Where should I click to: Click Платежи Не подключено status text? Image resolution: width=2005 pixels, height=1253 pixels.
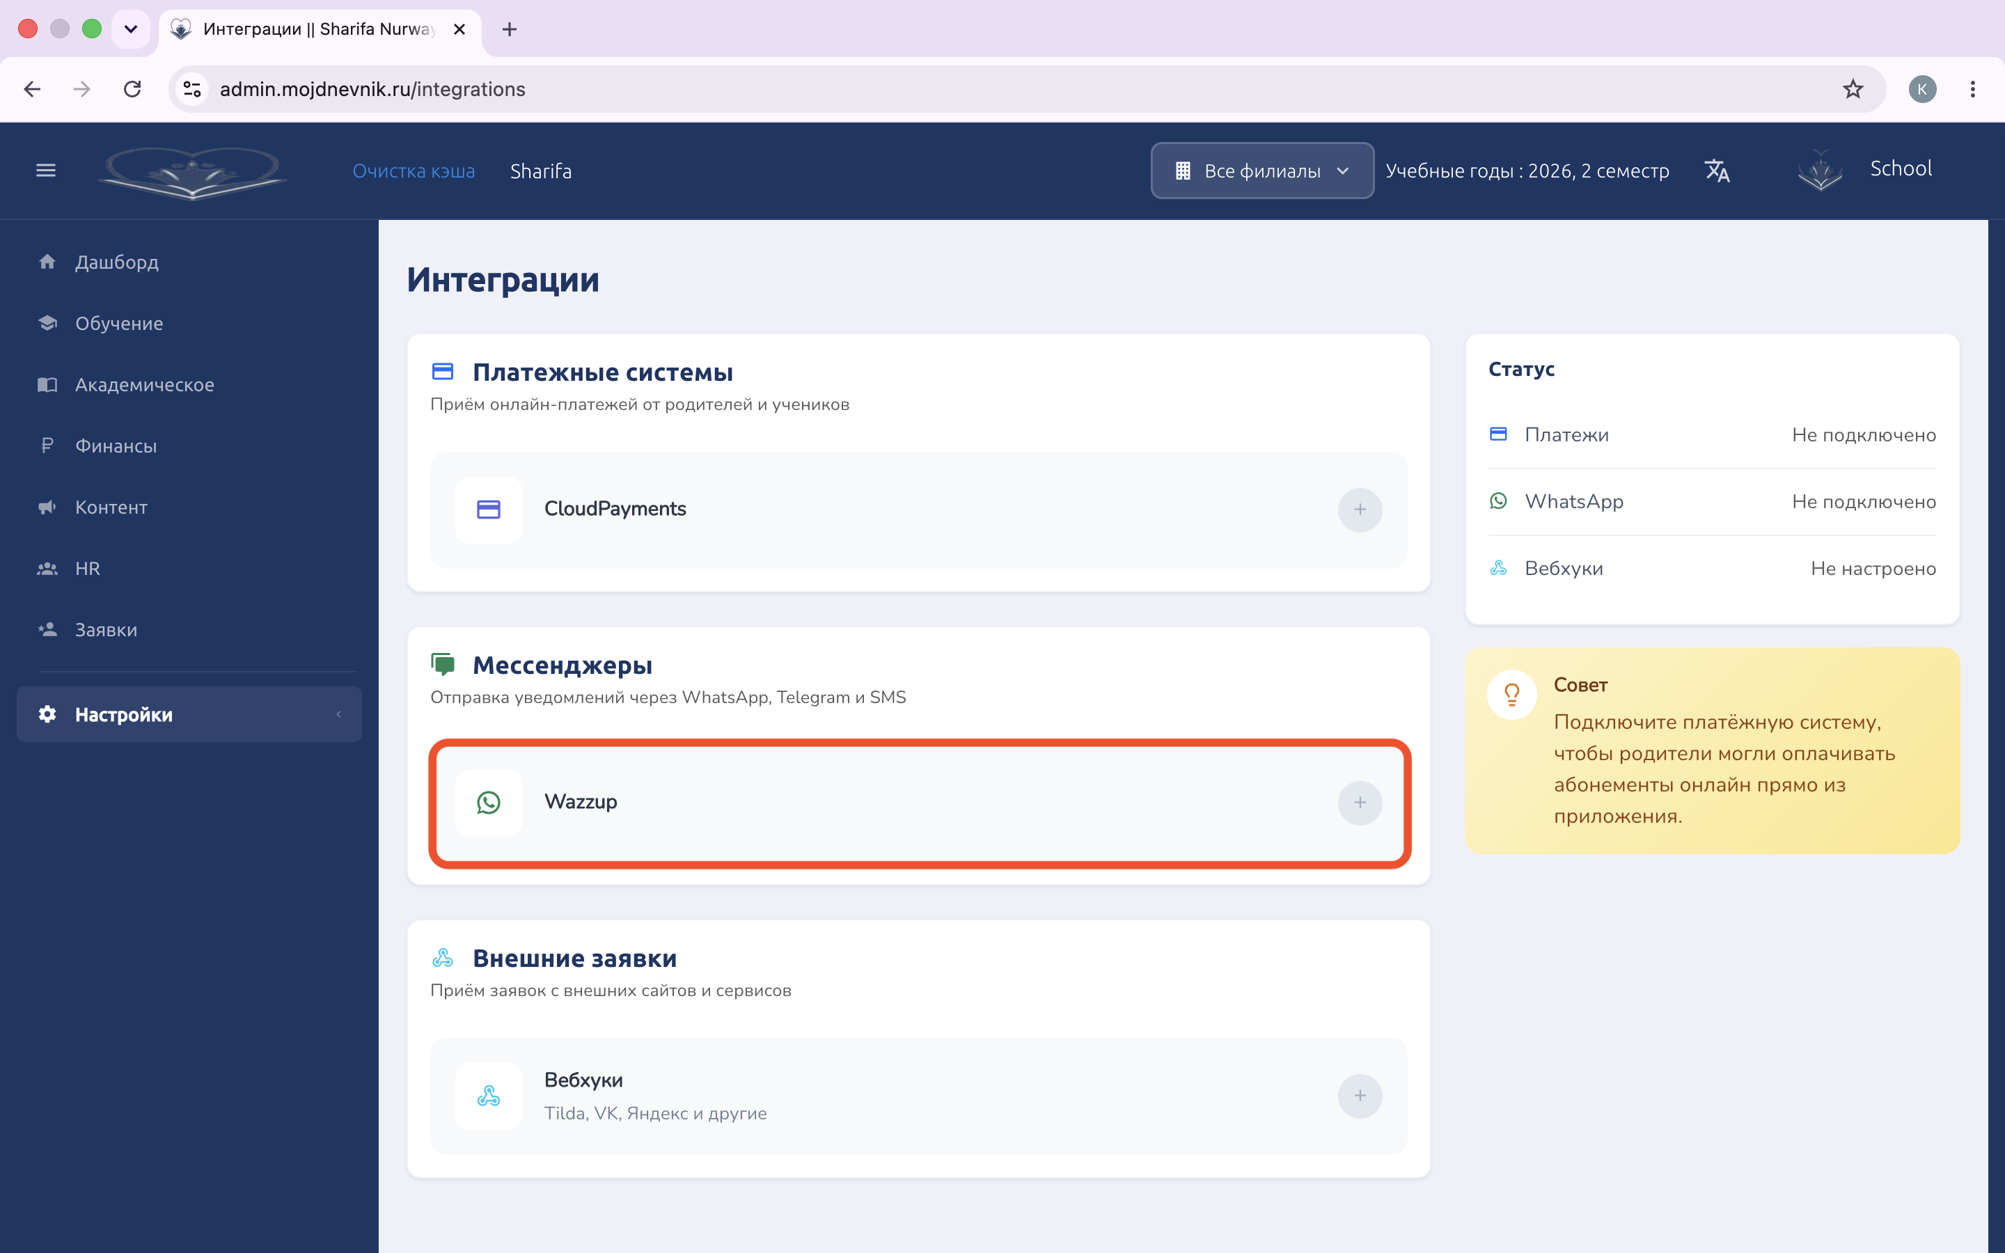[1863, 434]
